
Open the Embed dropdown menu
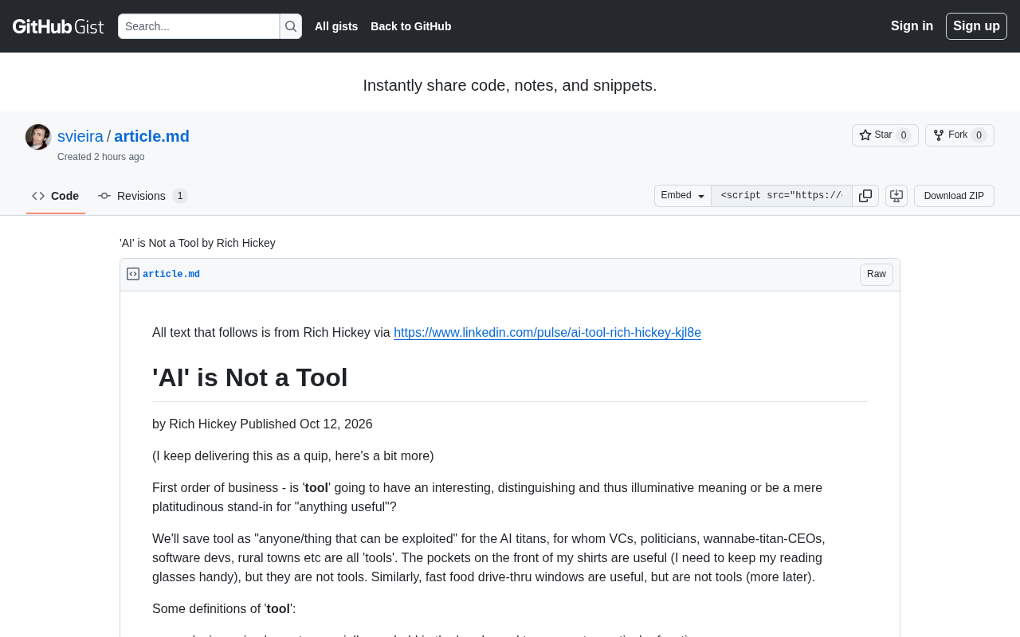click(683, 196)
